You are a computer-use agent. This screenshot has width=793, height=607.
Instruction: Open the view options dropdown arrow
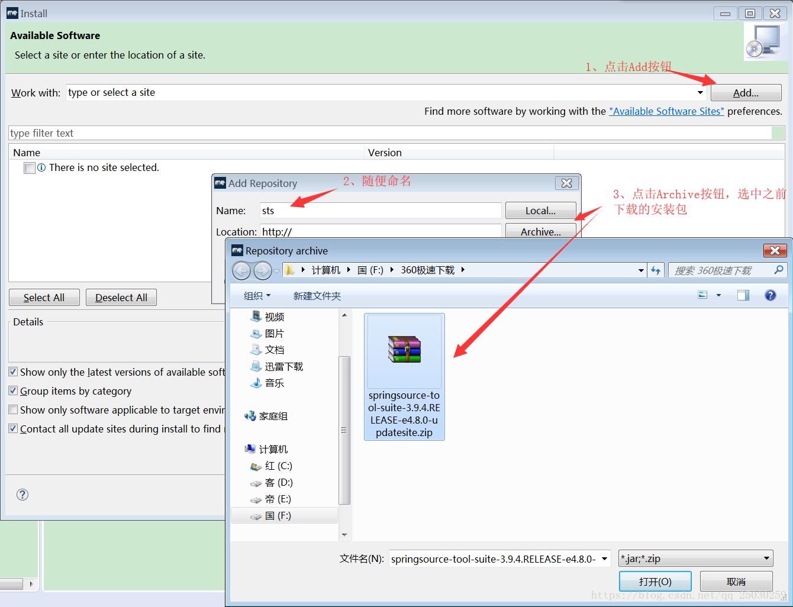pyautogui.click(x=718, y=295)
